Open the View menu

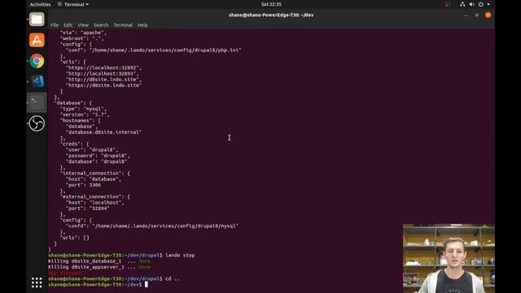point(83,25)
